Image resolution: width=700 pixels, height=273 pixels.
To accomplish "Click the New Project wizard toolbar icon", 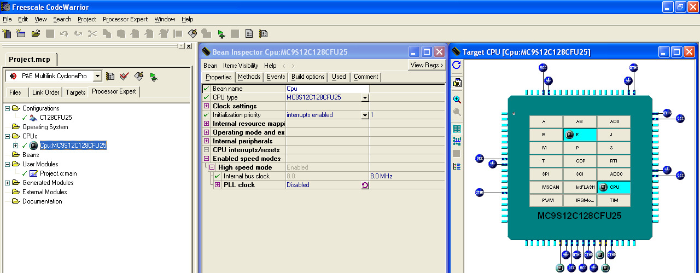I will [x=21, y=33].
